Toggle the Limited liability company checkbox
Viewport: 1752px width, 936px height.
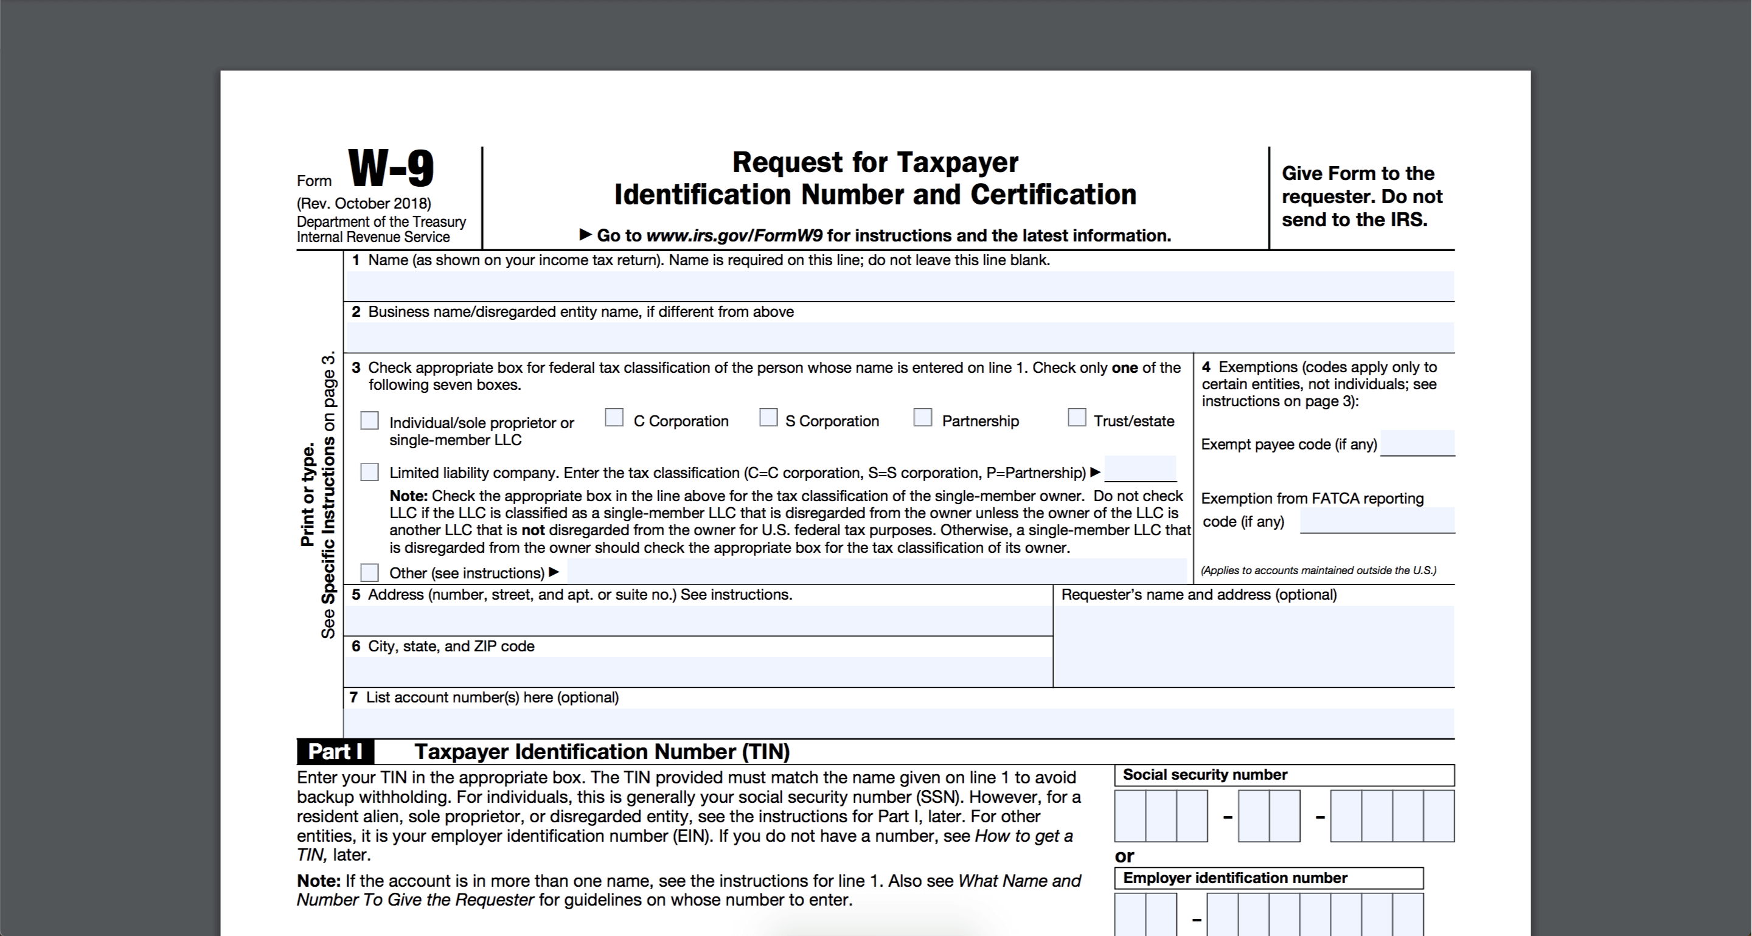[372, 470]
